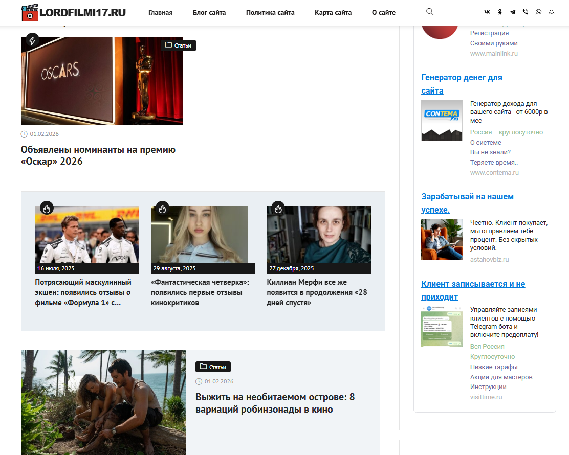This screenshot has height=455, width=569.
Task: Click Низкие тарифы ad sublink
Action: (494, 367)
